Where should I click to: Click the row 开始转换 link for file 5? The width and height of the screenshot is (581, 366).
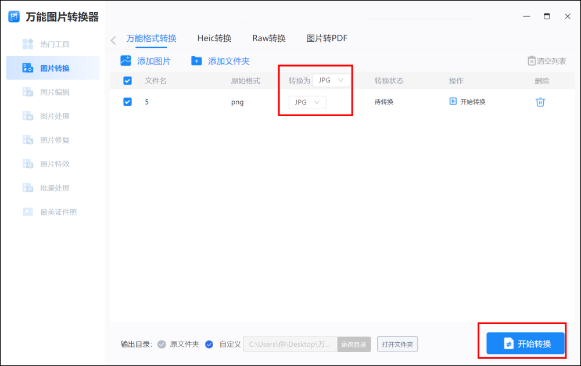pyautogui.click(x=473, y=102)
